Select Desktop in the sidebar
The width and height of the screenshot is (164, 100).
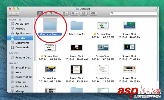(20, 38)
